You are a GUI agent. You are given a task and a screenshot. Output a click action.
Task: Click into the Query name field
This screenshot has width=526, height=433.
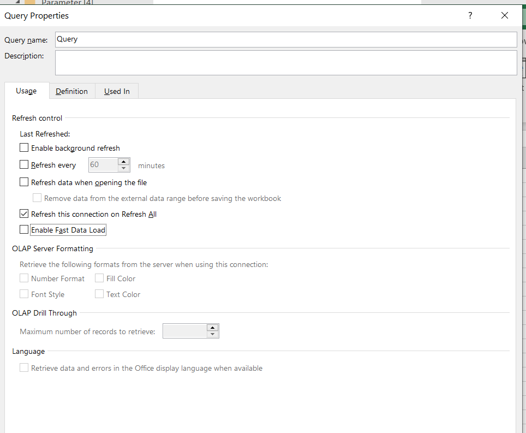(x=286, y=39)
